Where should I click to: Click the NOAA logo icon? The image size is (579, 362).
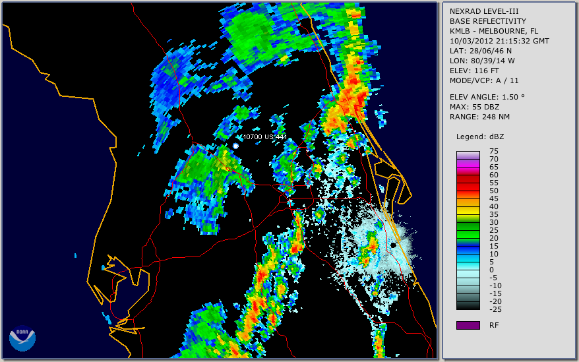[x=22, y=338]
